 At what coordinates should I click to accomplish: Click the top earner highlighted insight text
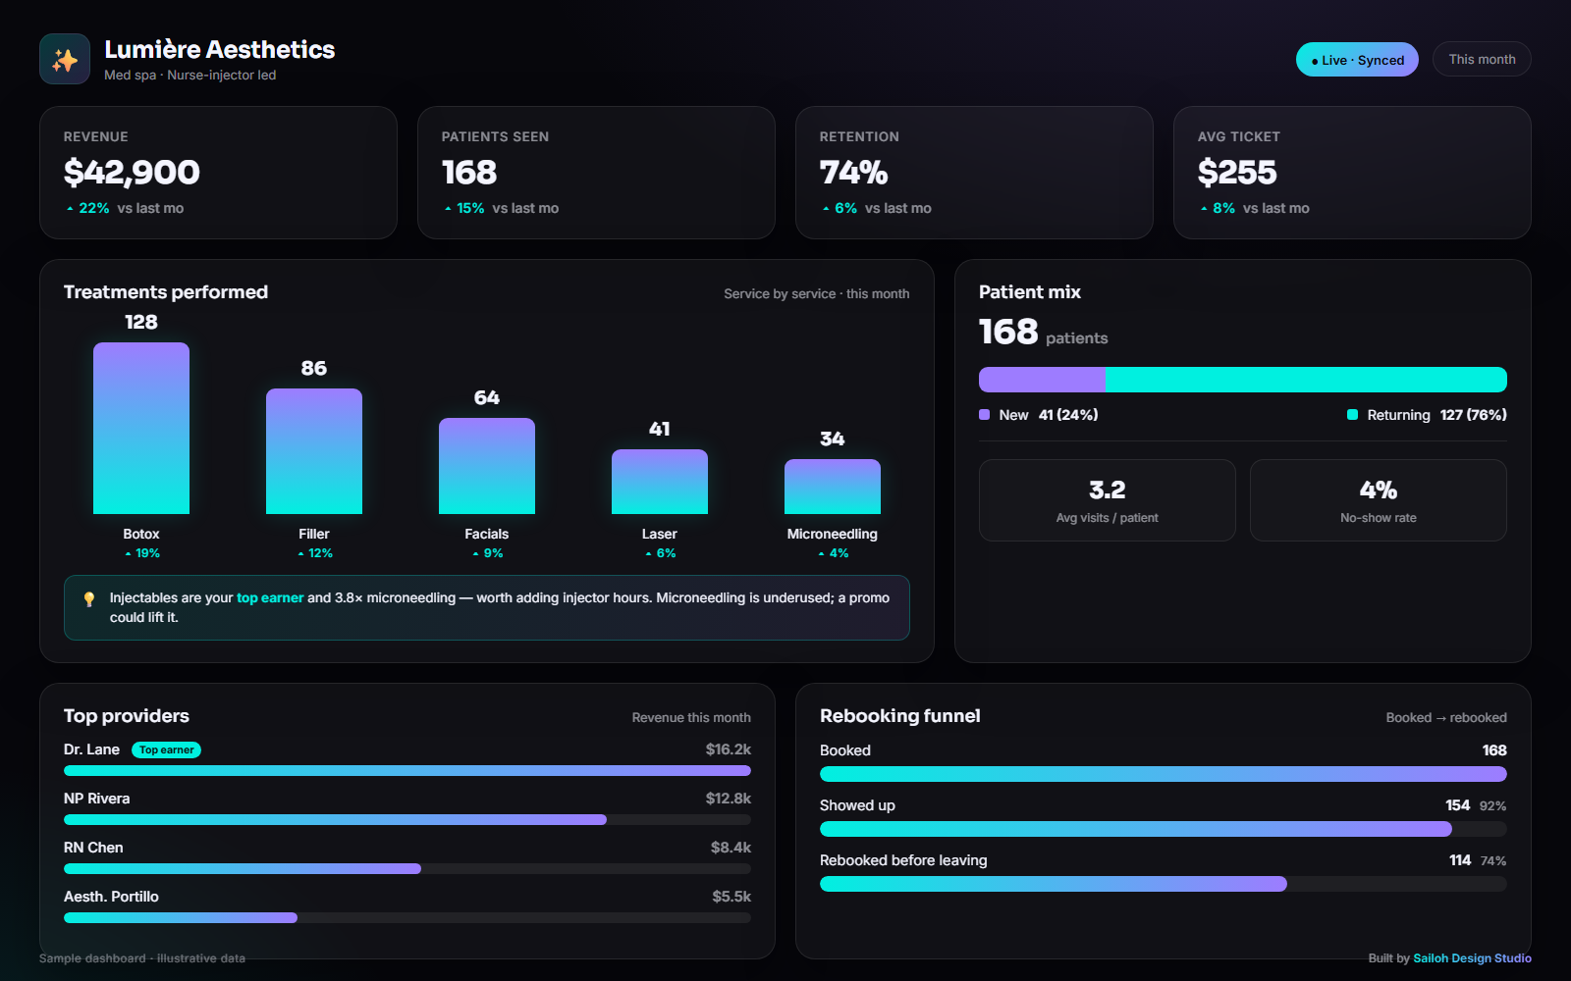coord(270,597)
